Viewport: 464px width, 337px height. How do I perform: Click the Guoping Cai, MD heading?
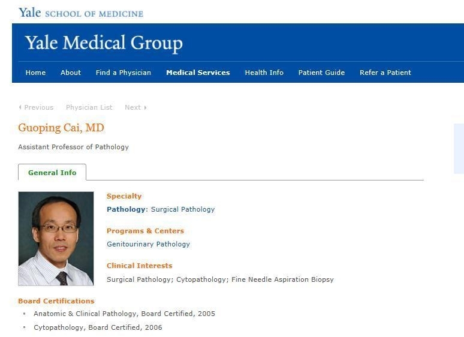(x=61, y=128)
